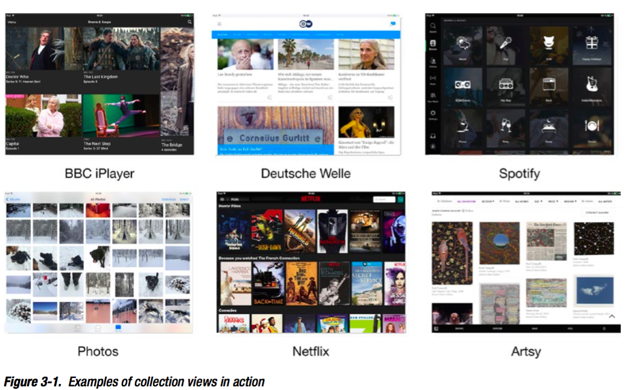This screenshot has width=633, height=390.
Task: Tap Contact Gallery button in Artsy
Action: 597,212
